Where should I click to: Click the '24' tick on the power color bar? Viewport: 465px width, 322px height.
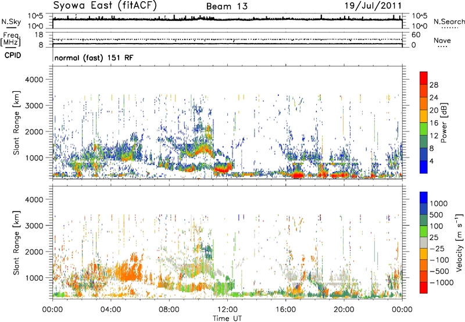pyautogui.click(x=434, y=98)
